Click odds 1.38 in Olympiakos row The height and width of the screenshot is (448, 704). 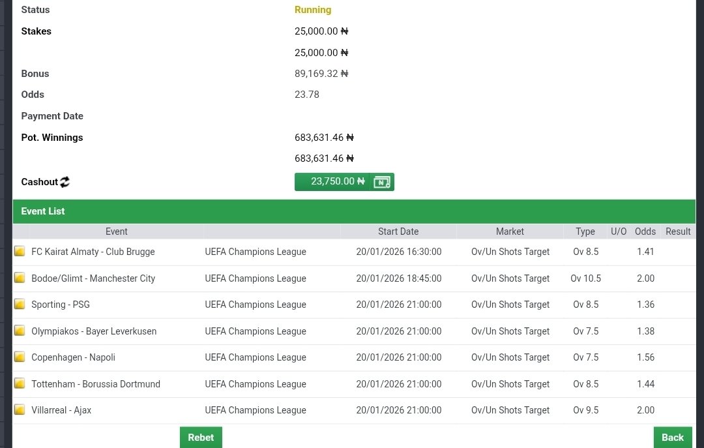tap(645, 331)
